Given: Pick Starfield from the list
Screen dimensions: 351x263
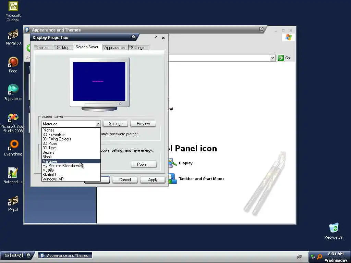Looking at the screenshot, I should point(71,175).
